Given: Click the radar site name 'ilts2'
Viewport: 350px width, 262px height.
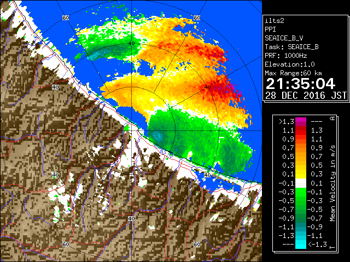Looking at the screenshot, I should pyautogui.click(x=275, y=21).
